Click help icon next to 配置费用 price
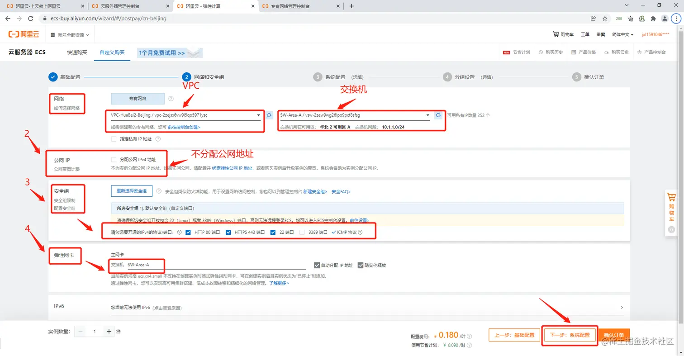 tap(469, 337)
